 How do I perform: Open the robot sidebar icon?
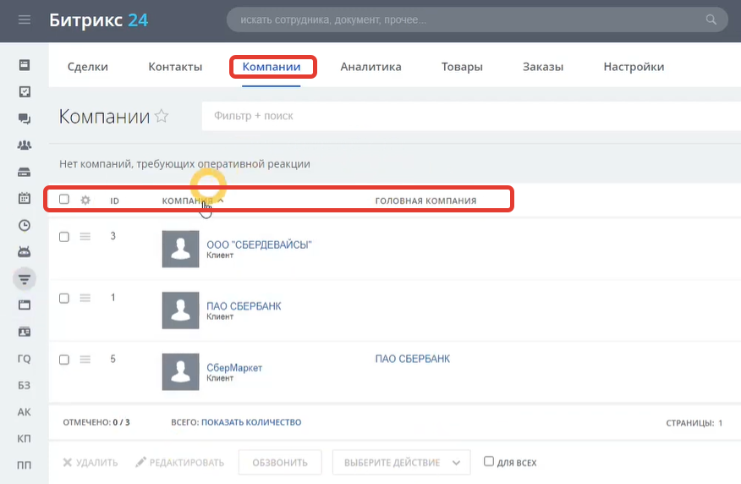(24, 252)
